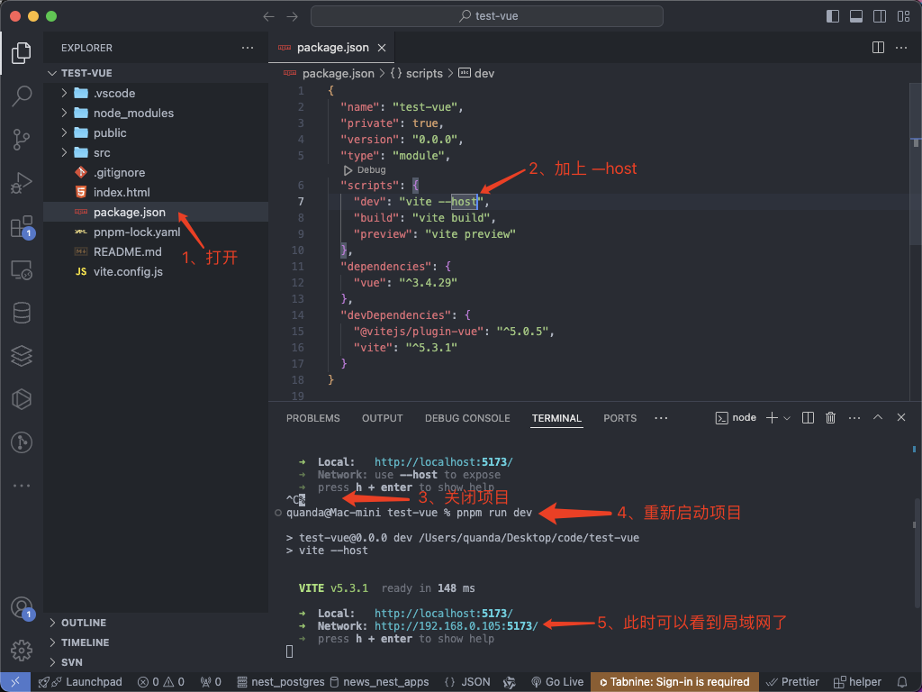Image resolution: width=922 pixels, height=692 pixels.
Task: Open the Git Graph circular icon
Action: pos(22,442)
